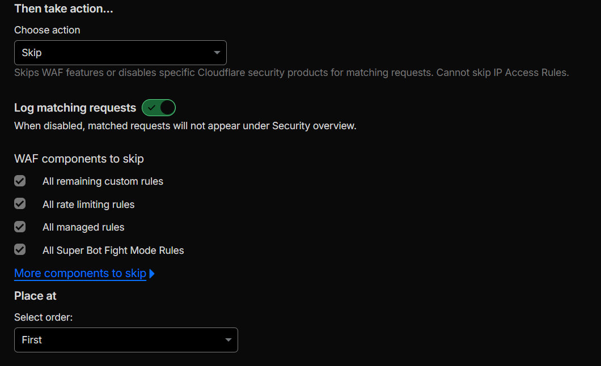Expand the triangle arrow beside More components
601x366 pixels.
click(152, 274)
